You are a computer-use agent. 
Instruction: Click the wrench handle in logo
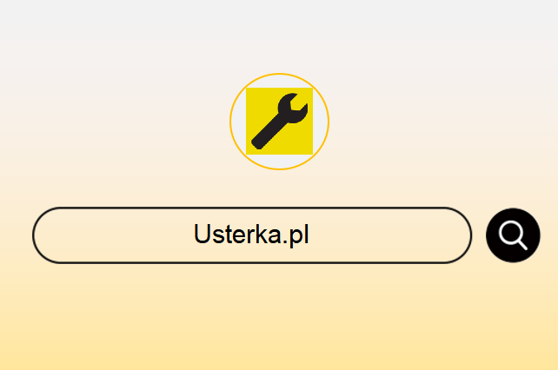[268, 133]
